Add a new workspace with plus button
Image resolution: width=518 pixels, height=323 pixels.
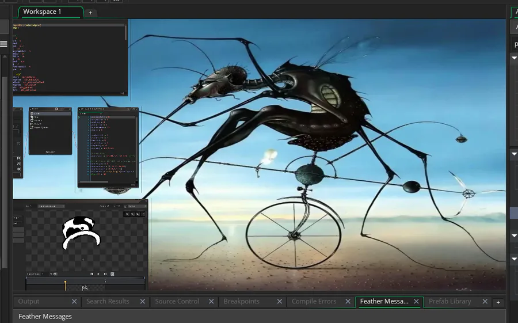(x=90, y=12)
